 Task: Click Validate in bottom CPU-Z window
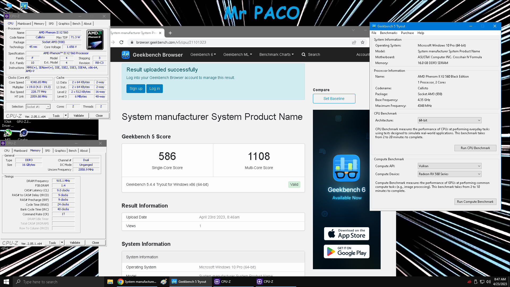click(75, 243)
